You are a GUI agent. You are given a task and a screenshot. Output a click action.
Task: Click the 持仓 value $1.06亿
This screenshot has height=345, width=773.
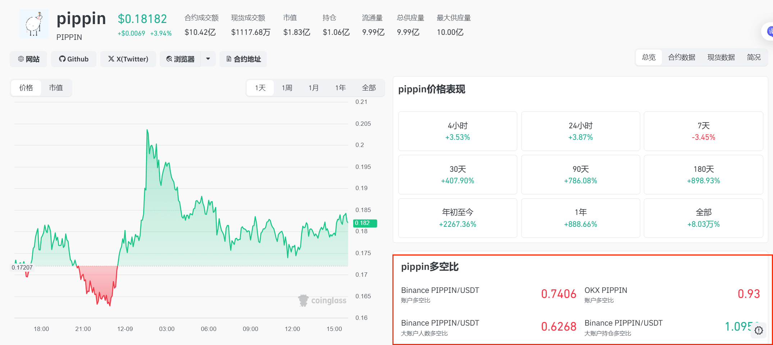click(x=336, y=32)
